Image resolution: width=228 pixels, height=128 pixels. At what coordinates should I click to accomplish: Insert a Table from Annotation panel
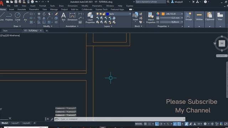(80, 22)
